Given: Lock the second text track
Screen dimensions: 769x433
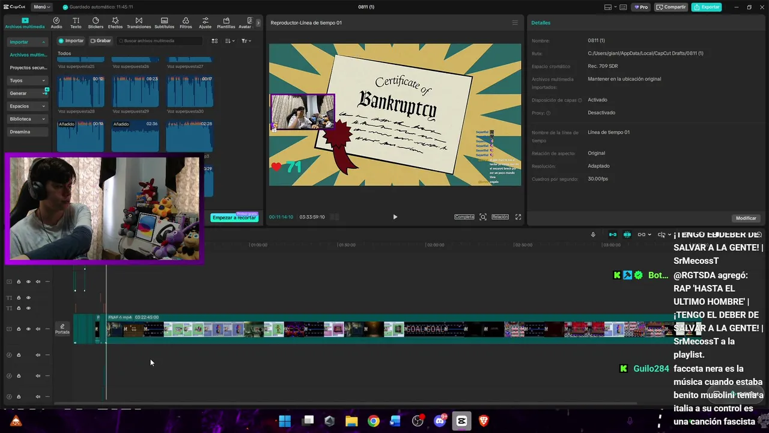Looking at the screenshot, I should pos(19,308).
